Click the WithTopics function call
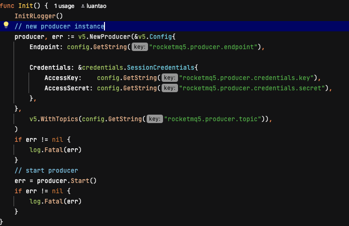This screenshot has width=349, height=226. click(59, 119)
